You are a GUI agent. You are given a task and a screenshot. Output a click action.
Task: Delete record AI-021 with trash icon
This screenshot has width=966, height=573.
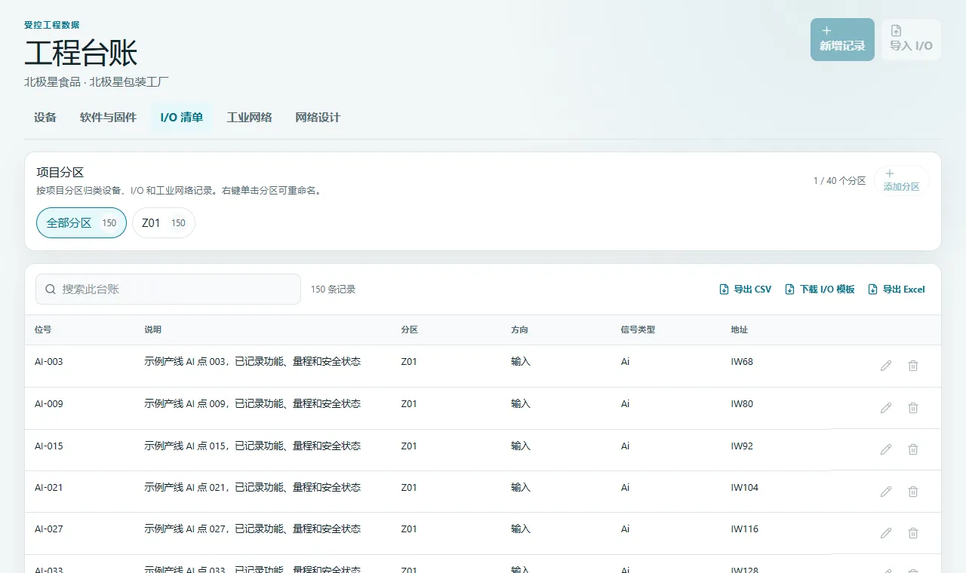pos(913,492)
